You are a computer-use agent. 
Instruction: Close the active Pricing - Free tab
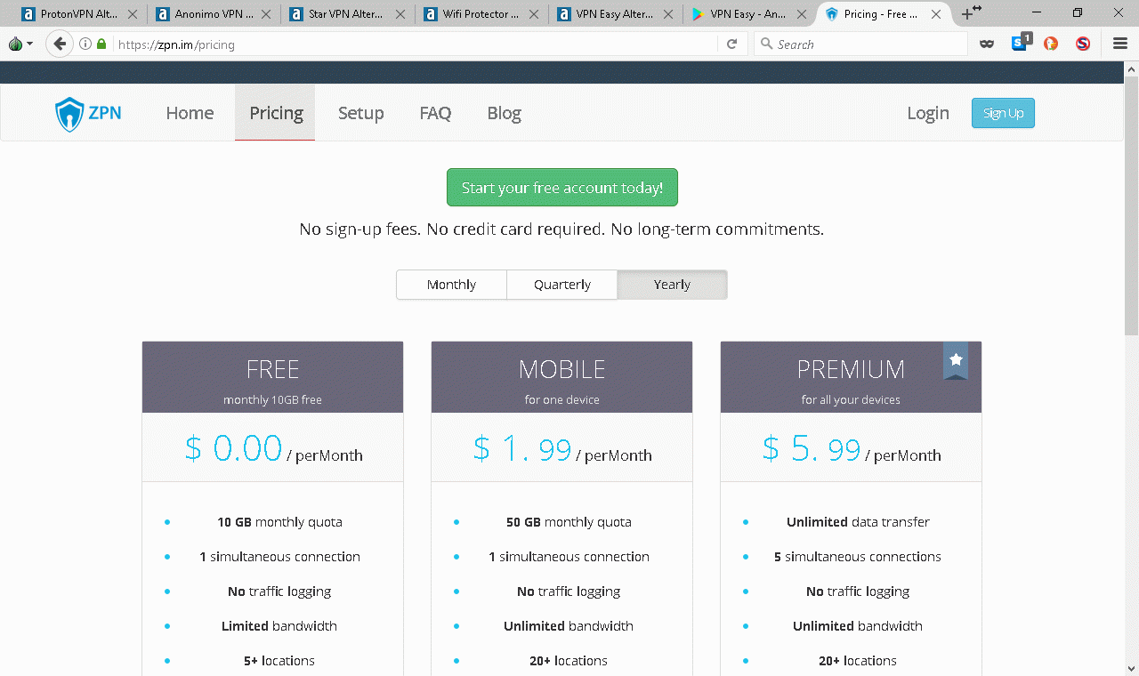936,14
